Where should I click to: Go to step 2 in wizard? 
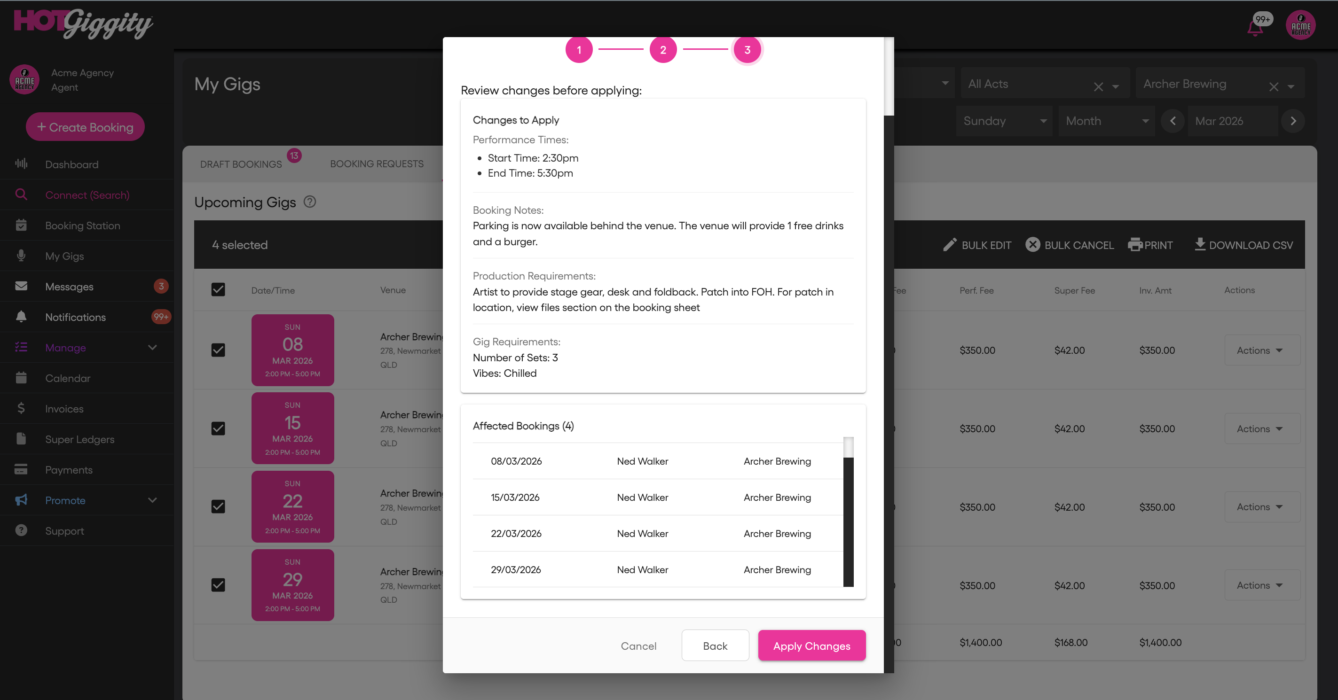[x=663, y=50]
